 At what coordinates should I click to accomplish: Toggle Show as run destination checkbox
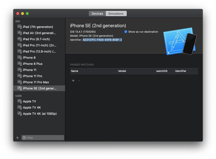click(126, 32)
